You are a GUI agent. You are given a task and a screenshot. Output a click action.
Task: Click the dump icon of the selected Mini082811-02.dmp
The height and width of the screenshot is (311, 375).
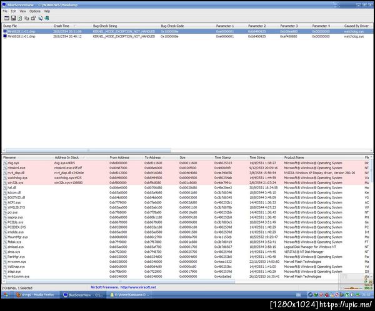click(5, 31)
